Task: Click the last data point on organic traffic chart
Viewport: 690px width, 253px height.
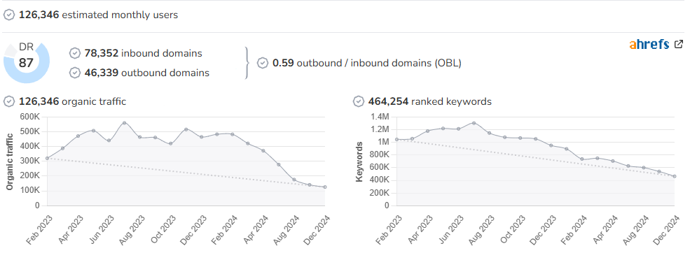Action: pos(325,187)
